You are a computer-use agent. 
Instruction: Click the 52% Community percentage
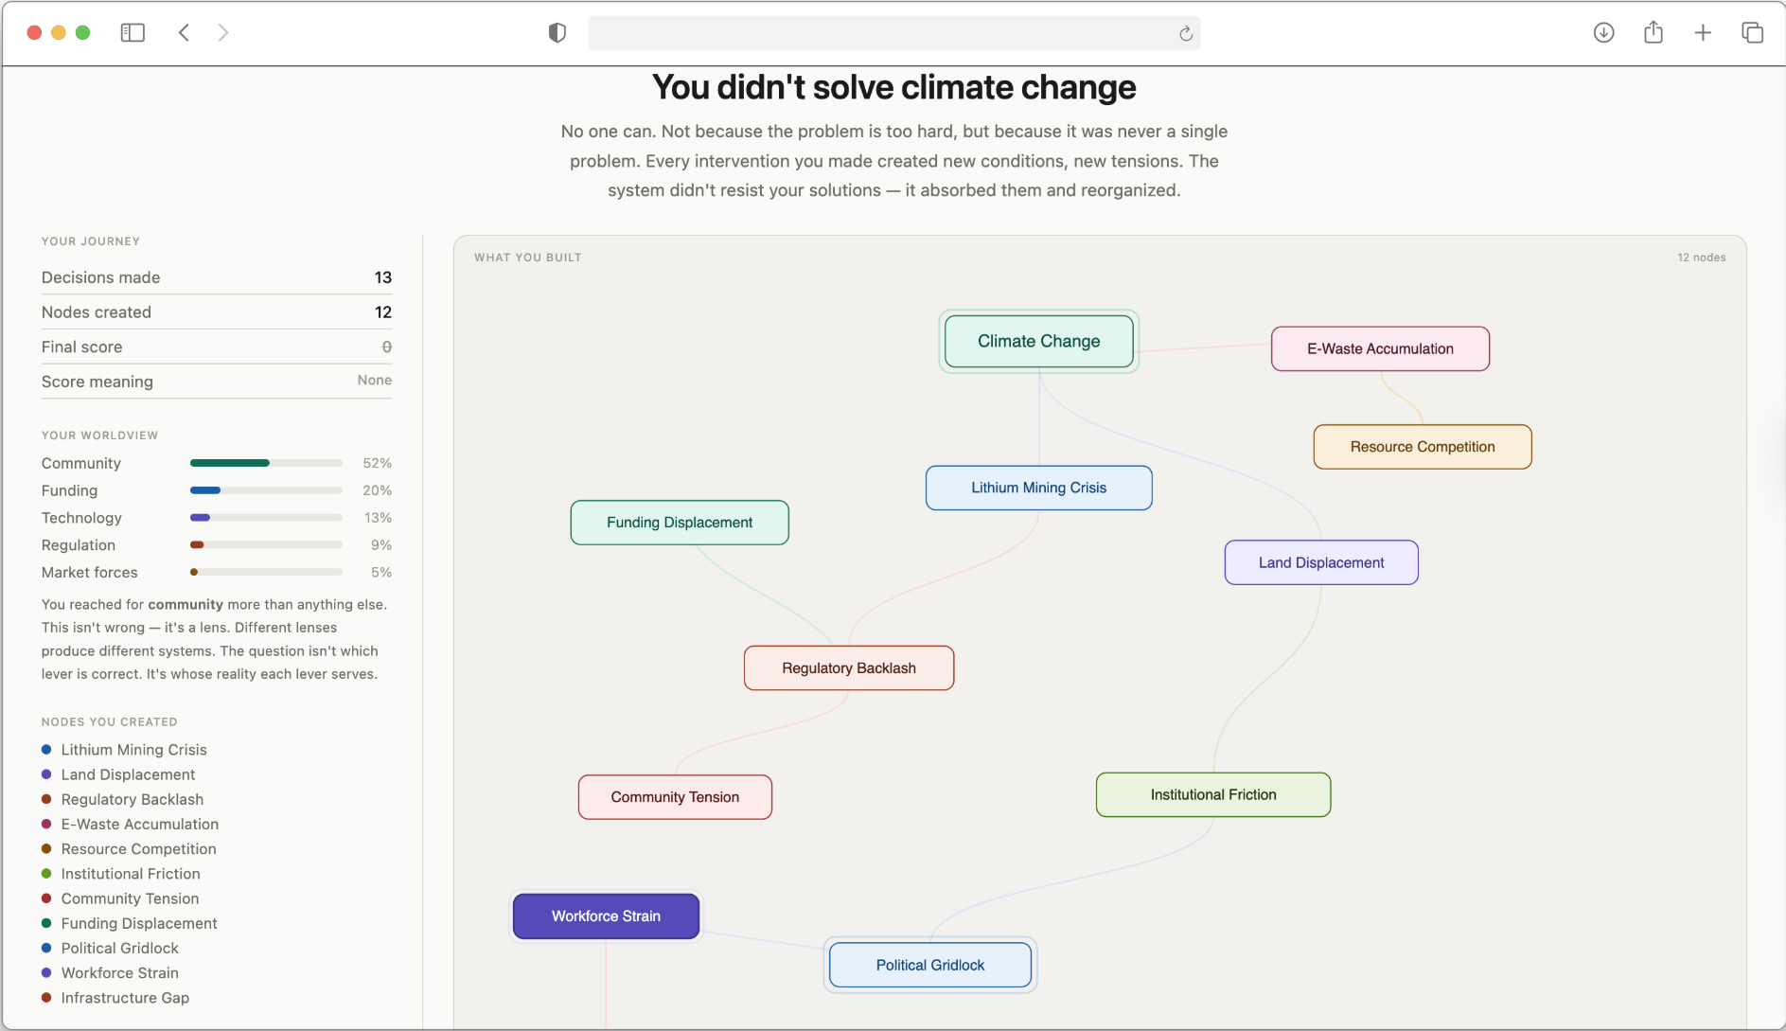[377, 463]
